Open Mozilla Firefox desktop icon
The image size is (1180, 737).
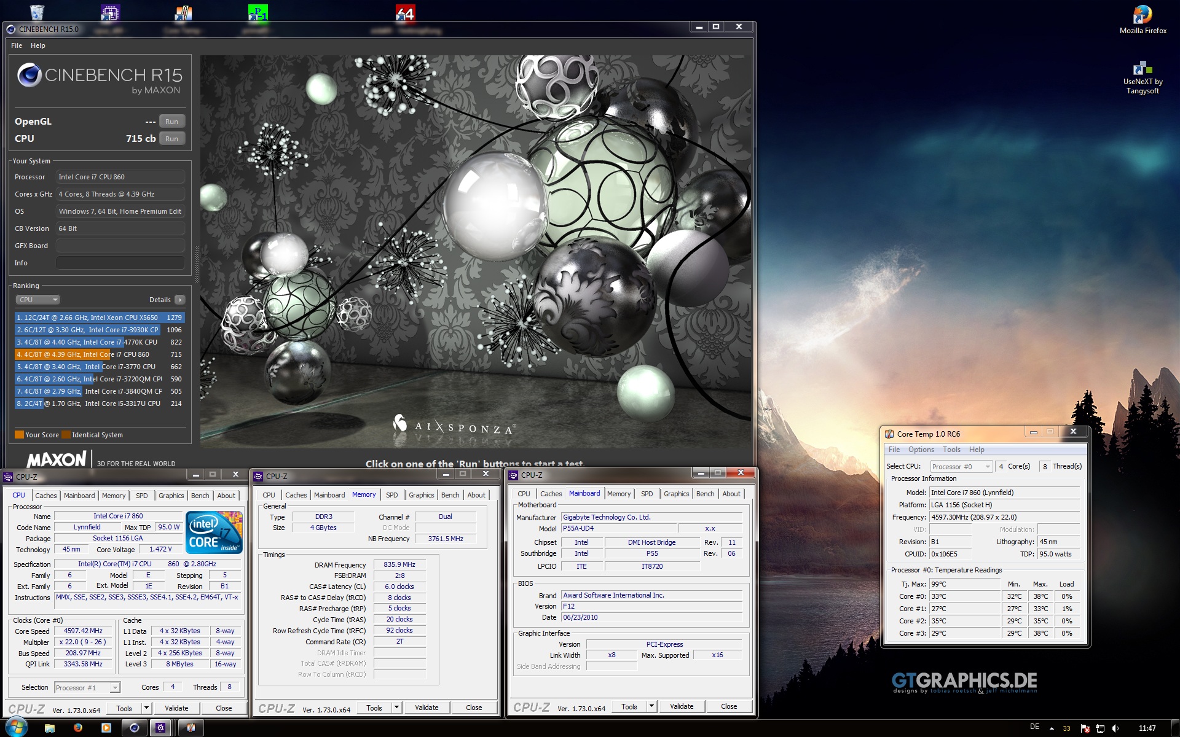click(1143, 19)
